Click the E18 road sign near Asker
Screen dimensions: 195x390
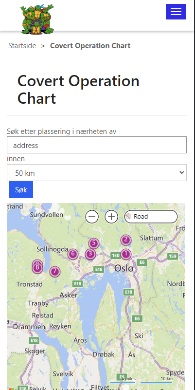click(77, 284)
